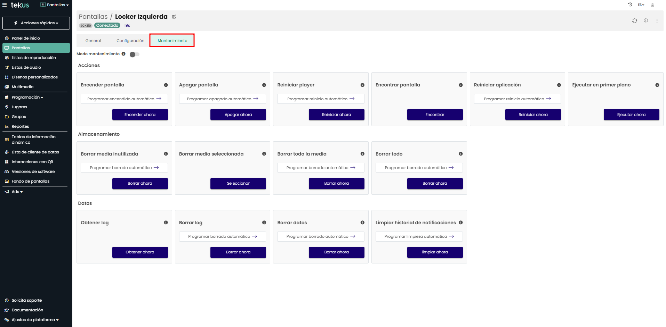Open the Acciones rápidas dropdown
Screen dimensions: 666x327
pyautogui.click(x=36, y=23)
